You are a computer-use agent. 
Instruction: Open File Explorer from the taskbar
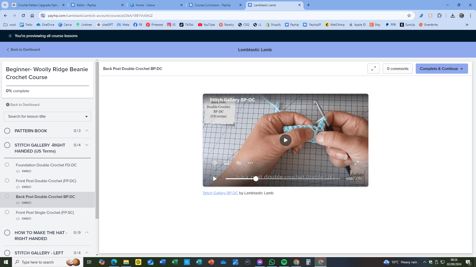126,262
